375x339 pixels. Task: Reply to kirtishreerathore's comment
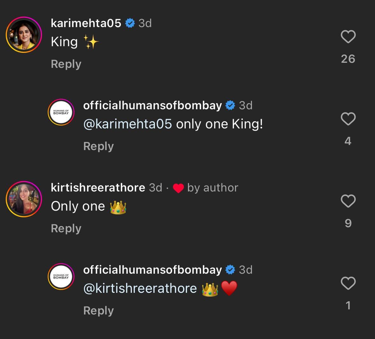click(66, 228)
